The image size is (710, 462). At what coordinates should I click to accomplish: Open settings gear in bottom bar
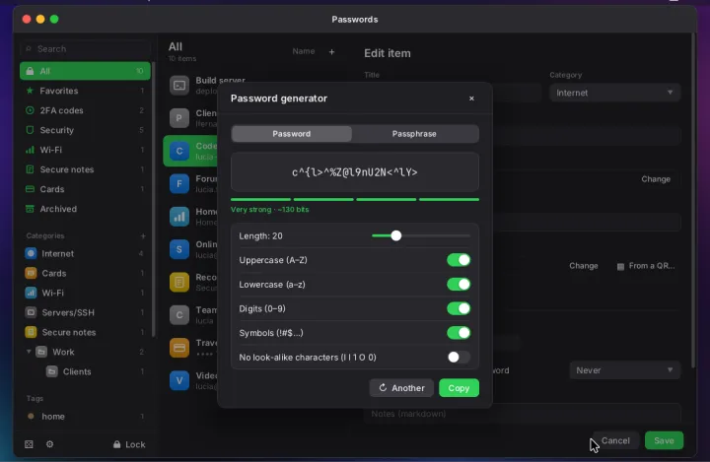point(50,444)
